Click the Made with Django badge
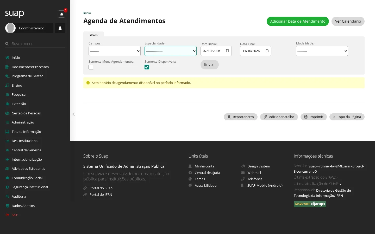 point(310,204)
